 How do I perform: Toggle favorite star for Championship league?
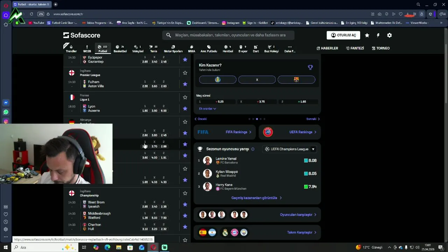click(185, 193)
